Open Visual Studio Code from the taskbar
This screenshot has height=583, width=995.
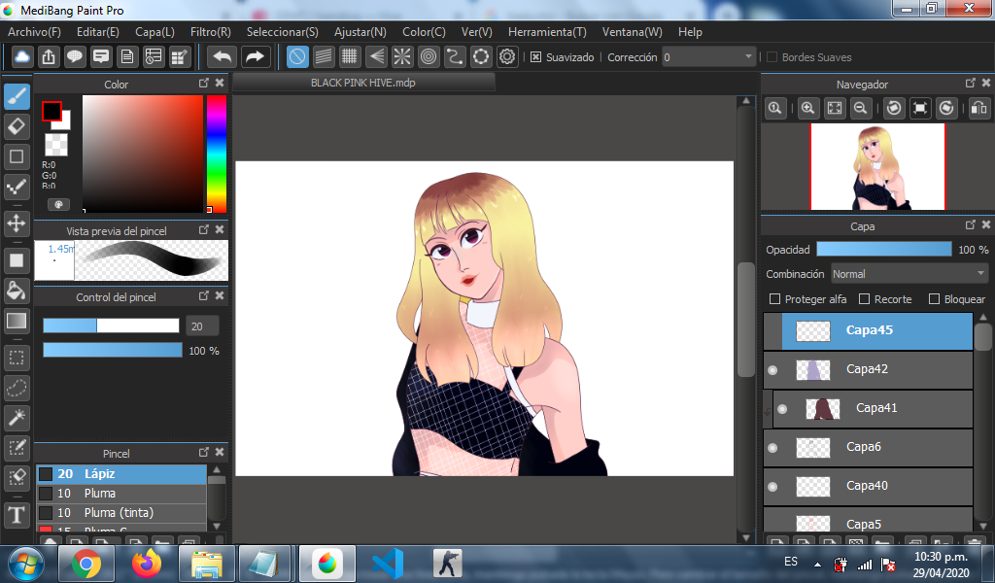388,564
